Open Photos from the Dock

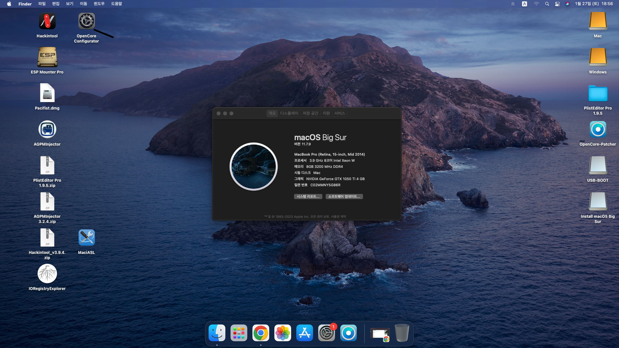[x=283, y=333]
